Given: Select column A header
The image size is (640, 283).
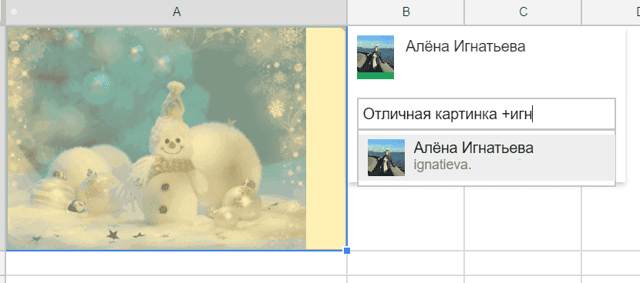Looking at the screenshot, I should tap(177, 12).
